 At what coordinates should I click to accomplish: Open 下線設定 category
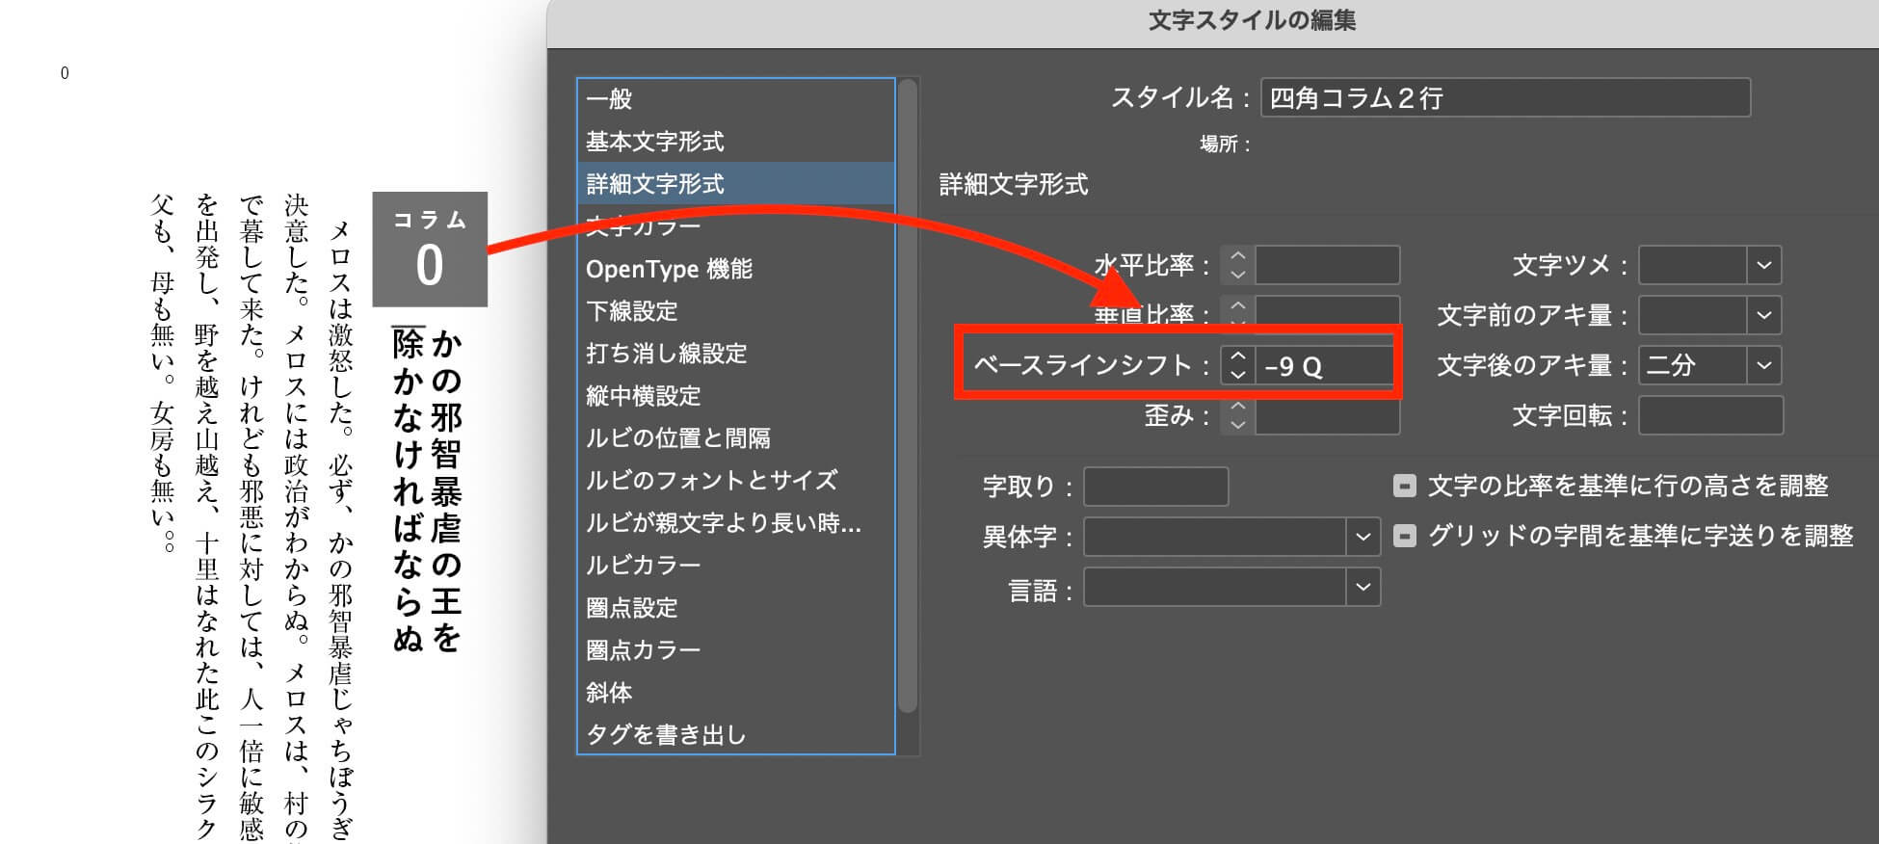point(632,311)
